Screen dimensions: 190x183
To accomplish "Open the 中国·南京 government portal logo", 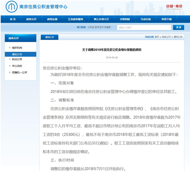I will point(174,7).
